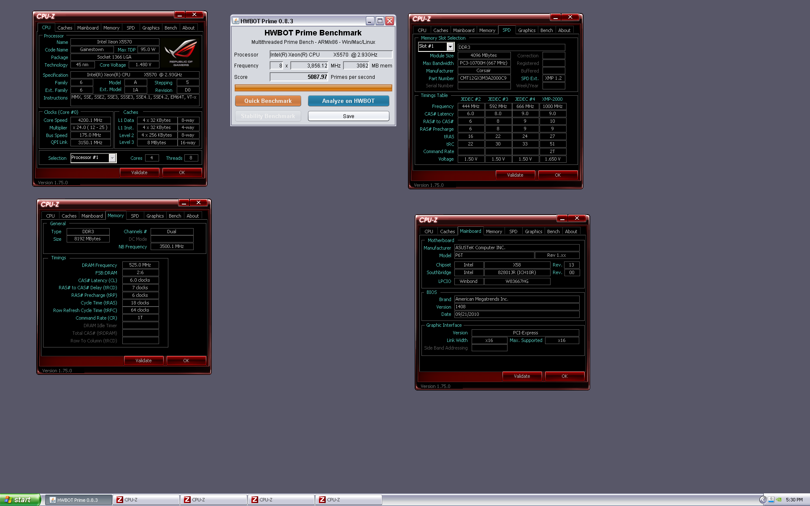Click DRAM Frequency value 525.0 MHz
This screenshot has height=506, width=810.
pyautogui.click(x=140, y=265)
